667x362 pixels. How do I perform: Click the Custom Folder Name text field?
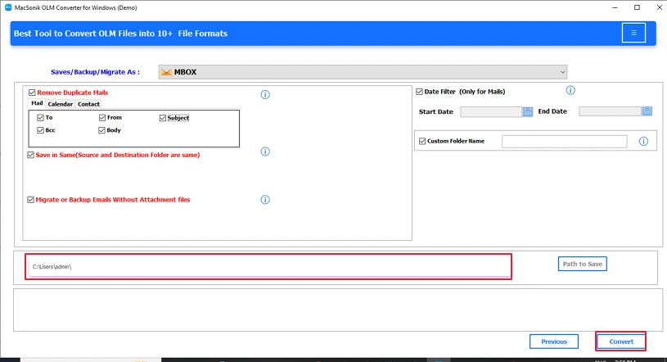click(564, 142)
